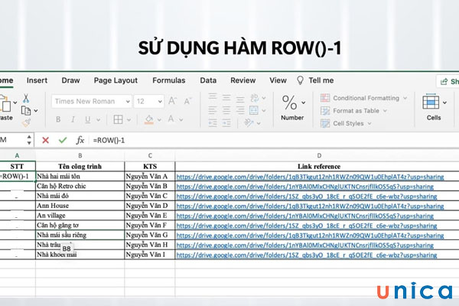Screen dimensions: 459x306
Task: Increase font size icon
Action: pos(172,101)
